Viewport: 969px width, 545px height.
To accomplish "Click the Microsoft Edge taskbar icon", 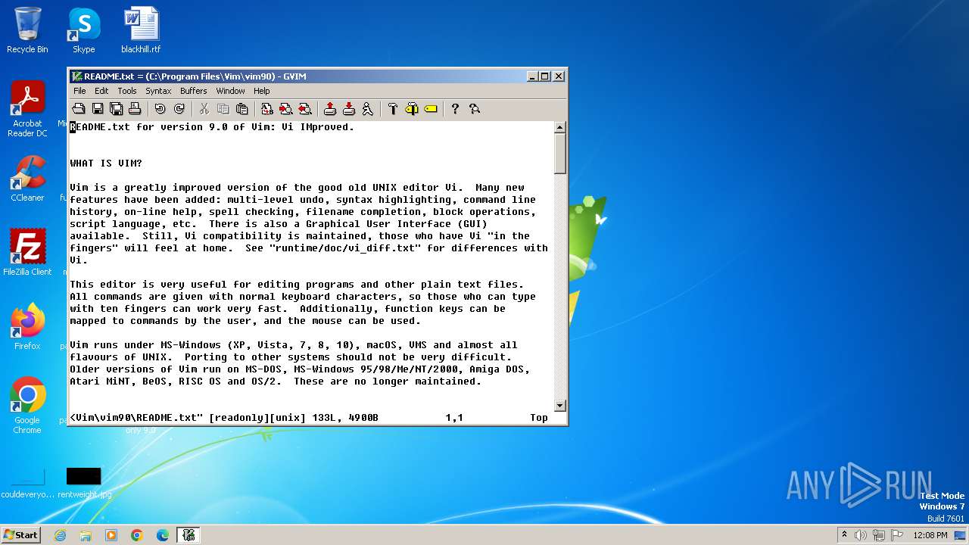I will click(162, 535).
